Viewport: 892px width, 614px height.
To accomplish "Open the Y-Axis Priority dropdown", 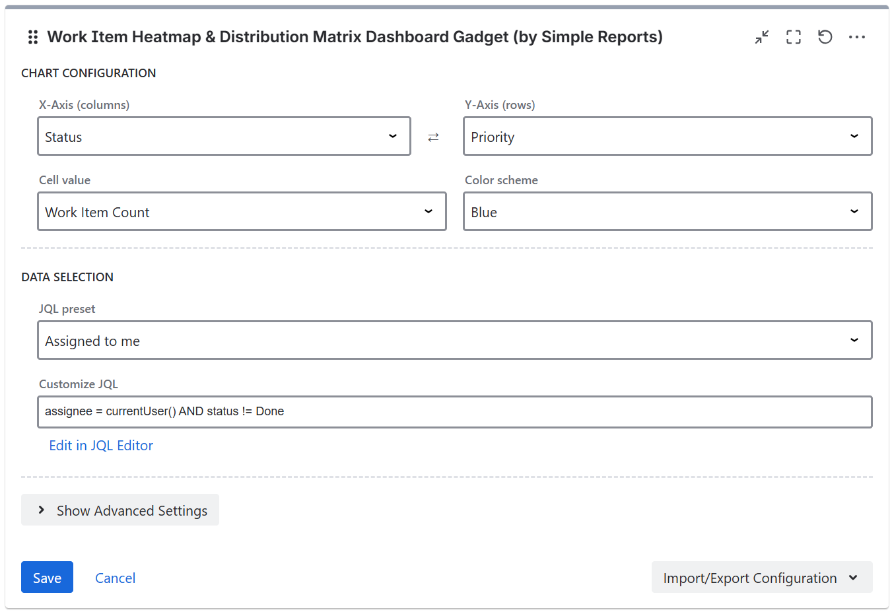I will (x=667, y=137).
